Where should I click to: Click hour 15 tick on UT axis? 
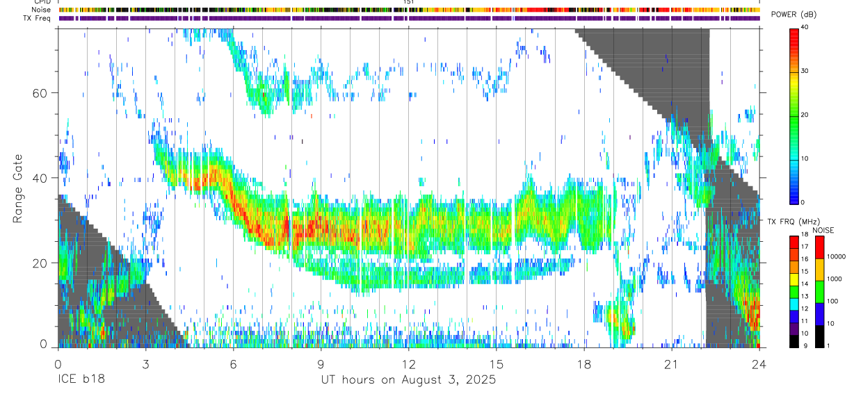coord(496,364)
